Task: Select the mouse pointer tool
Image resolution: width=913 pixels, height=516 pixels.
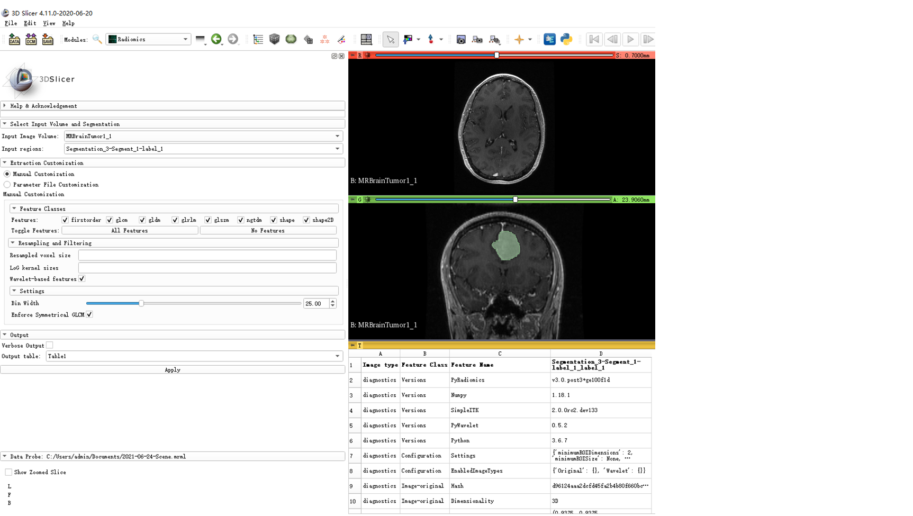Action: click(x=391, y=39)
